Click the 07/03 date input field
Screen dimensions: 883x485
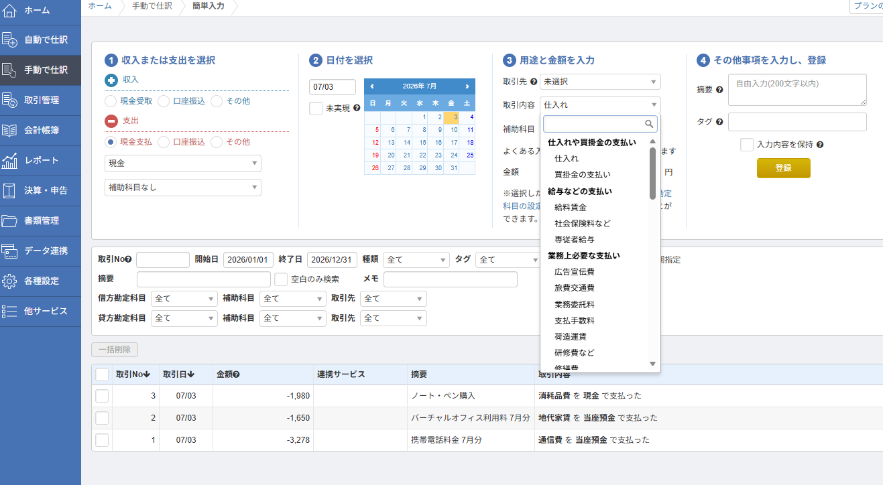pos(333,87)
